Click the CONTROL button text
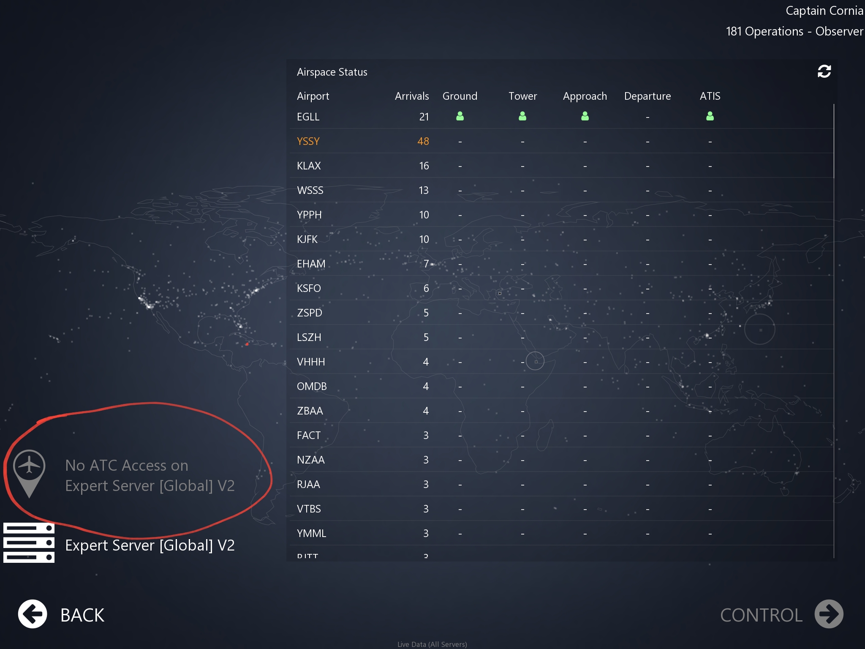The height and width of the screenshot is (649, 865). 761,615
